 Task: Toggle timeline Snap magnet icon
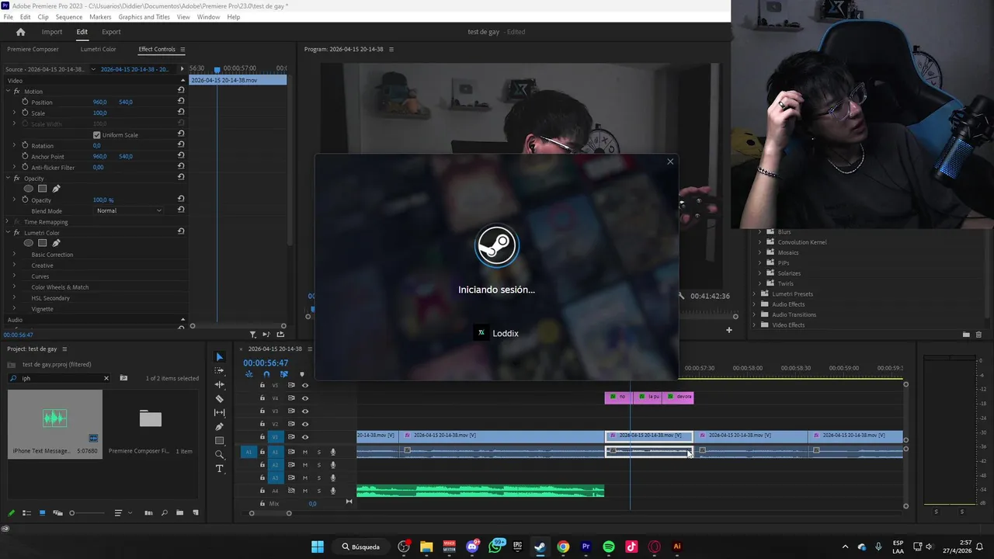point(266,374)
